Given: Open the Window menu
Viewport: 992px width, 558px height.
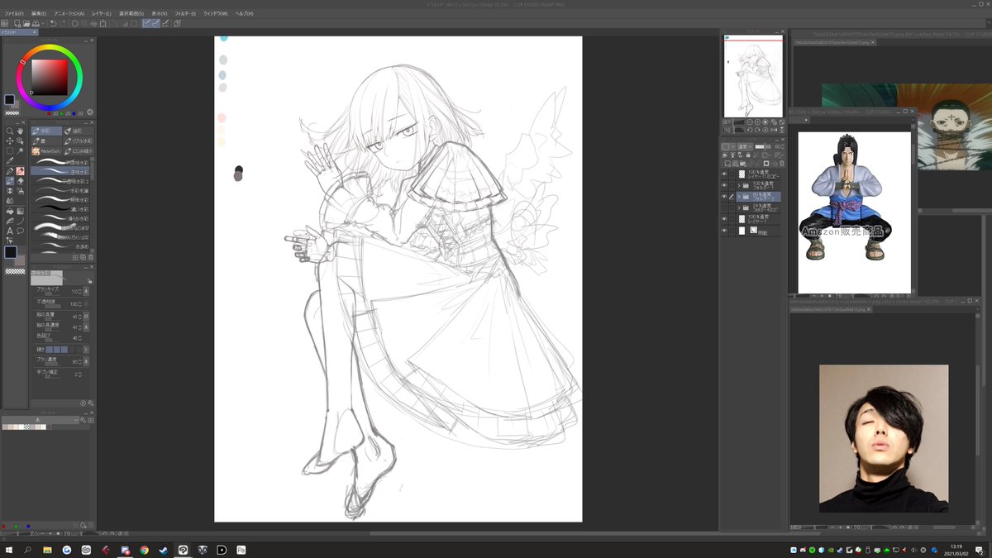Looking at the screenshot, I should pos(217,14).
